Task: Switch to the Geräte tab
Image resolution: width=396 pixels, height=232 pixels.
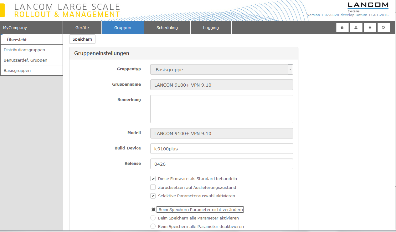Action: pyautogui.click(x=82, y=28)
